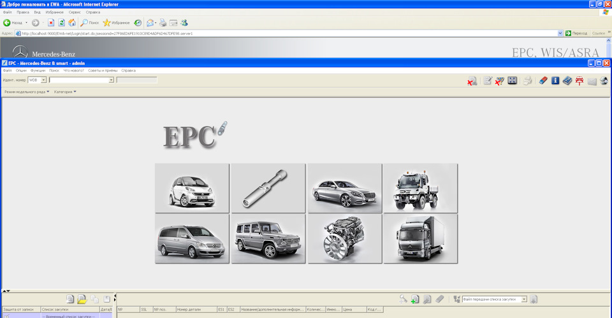The height and width of the screenshot is (318, 612).
Task: Click the 'Переход' go button
Action: (576, 34)
